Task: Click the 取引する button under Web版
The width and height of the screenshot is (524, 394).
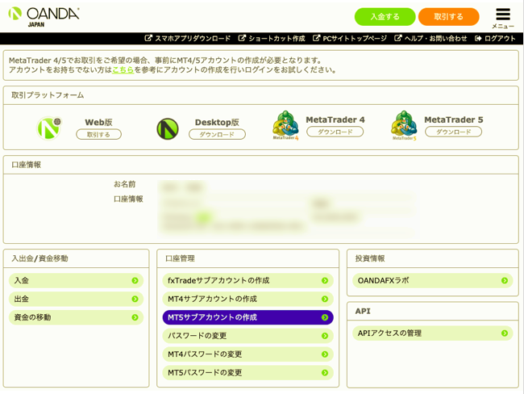Action: (98, 134)
